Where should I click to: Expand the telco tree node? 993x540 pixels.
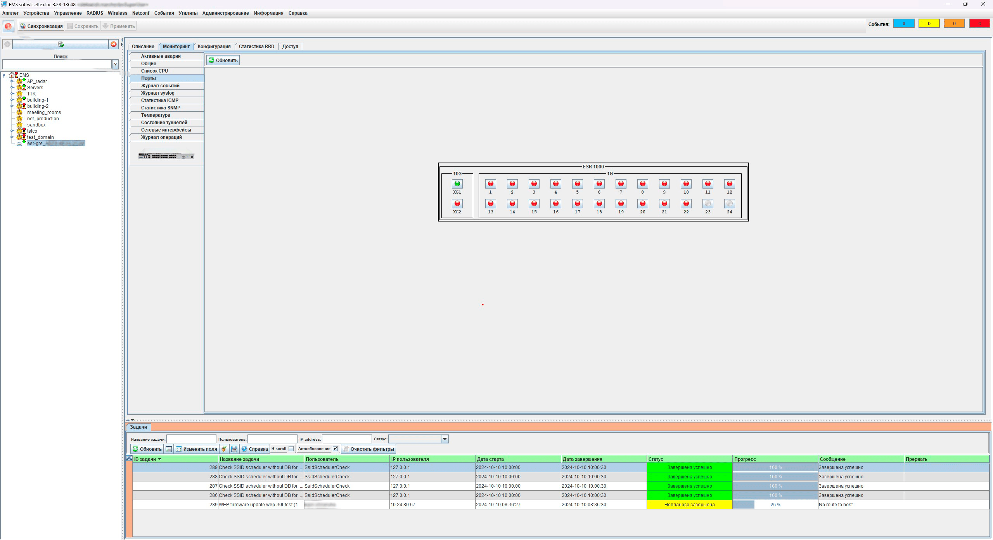pos(12,131)
